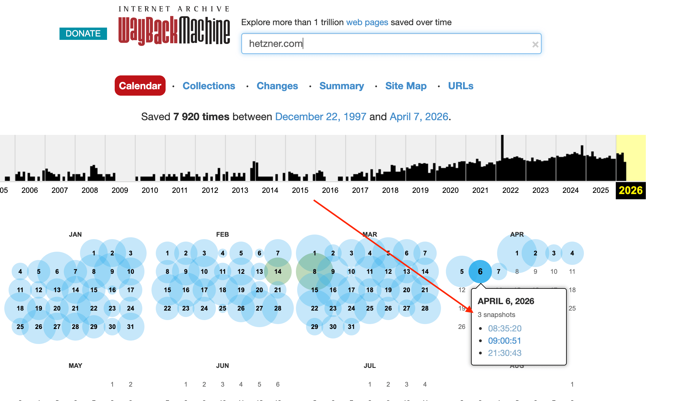Open the Site Map tab
This screenshot has height=401, width=690.
(406, 86)
